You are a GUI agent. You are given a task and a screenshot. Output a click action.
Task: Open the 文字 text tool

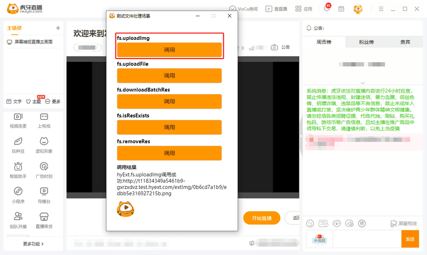[x=14, y=101]
